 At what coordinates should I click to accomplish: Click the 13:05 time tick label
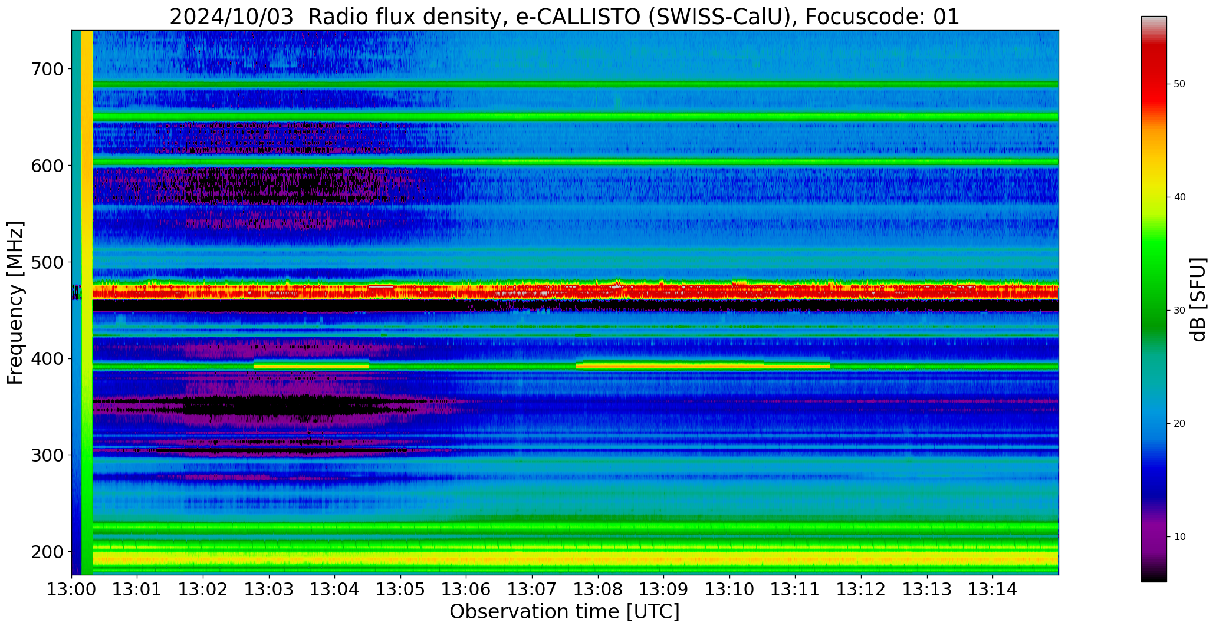(401, 589)
